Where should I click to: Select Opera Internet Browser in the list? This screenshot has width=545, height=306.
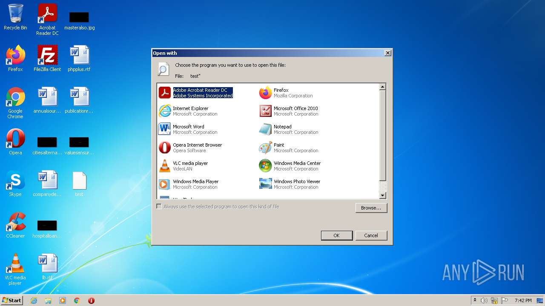(x=190, y=147)
